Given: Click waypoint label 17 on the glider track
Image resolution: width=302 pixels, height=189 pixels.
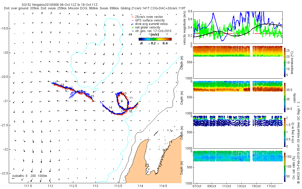Looking at the screenshot, I should (71, 88).
